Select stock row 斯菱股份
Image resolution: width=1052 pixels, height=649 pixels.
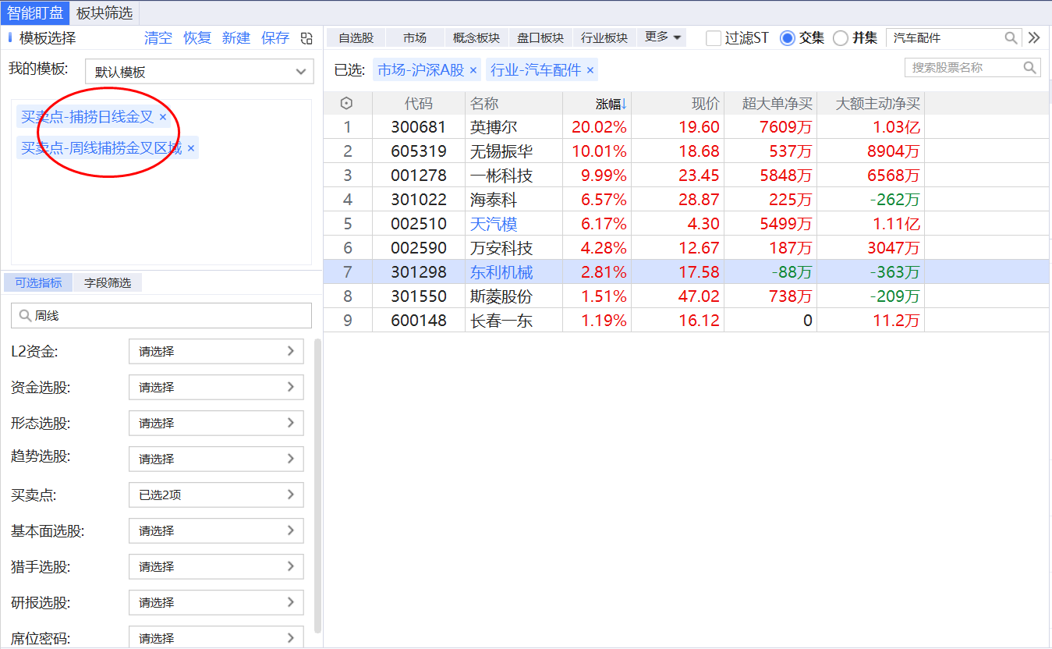pos(686,296)
